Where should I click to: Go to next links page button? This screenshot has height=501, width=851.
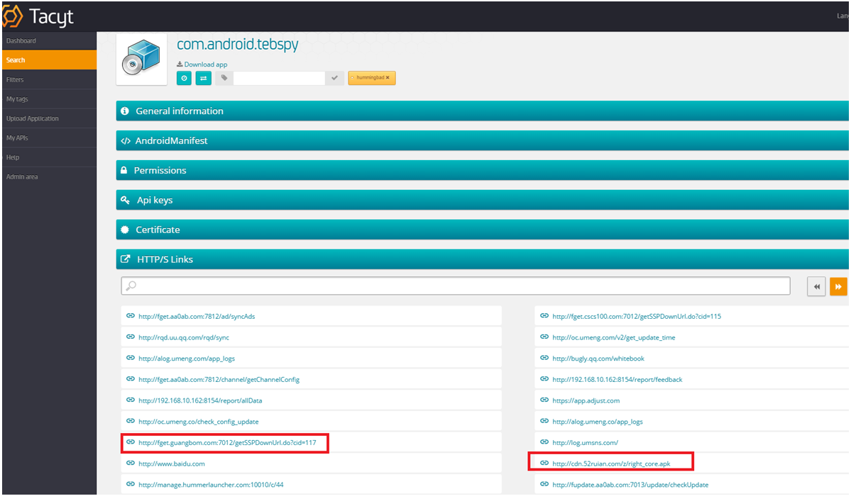click(838, 286)
